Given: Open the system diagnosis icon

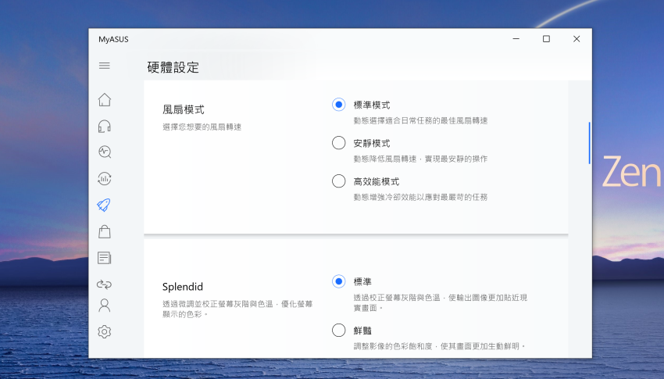Looking at the screenshot, I should [x=104, y=152].
